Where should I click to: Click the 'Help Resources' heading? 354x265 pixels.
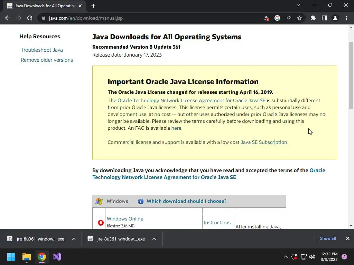click(x=40, y=36)
